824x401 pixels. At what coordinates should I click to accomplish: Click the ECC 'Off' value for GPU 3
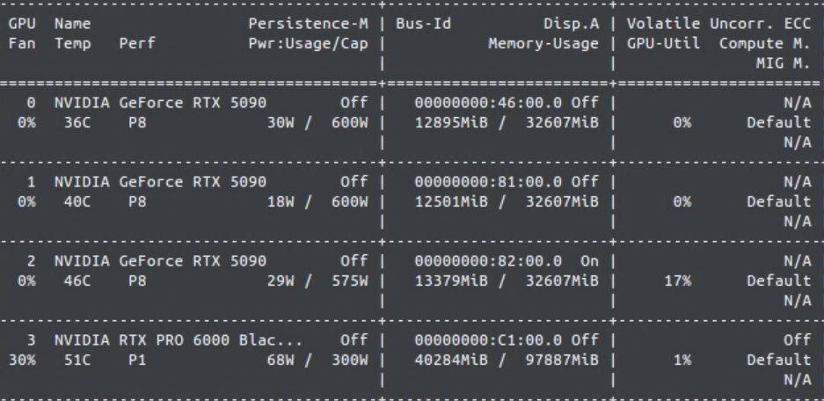[x=798, y=340]
